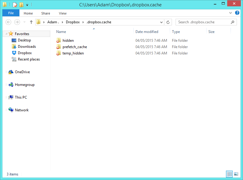
Task: Click the Explorer window system icon
Action: click(x=5, y=5)
